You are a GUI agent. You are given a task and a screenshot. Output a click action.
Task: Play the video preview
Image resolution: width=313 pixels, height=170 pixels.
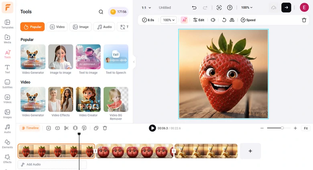[x=152, y=128]
